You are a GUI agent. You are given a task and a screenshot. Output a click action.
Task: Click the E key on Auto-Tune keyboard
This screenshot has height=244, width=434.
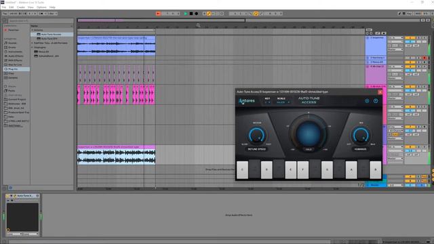click(x=291, y=169)
